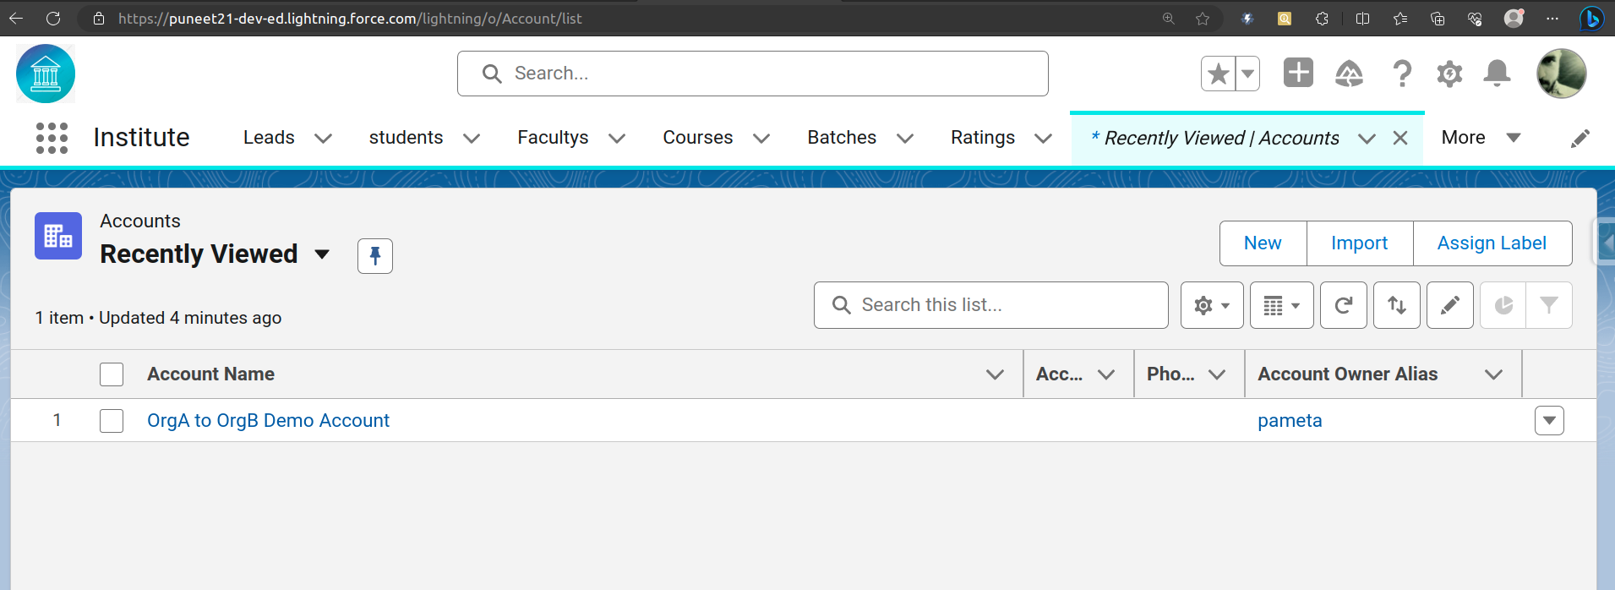The width and height of the screenshot is (1615, 590).
Task: Open the Trailhead guidance icon
Action: click(1349, 74)
